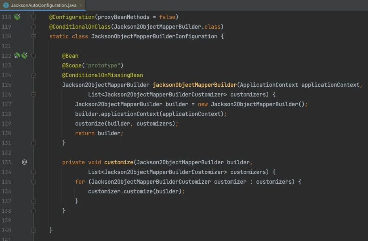Click the customize method name on line 133
This screenshot has height=241, width=368.
point(118,162)
